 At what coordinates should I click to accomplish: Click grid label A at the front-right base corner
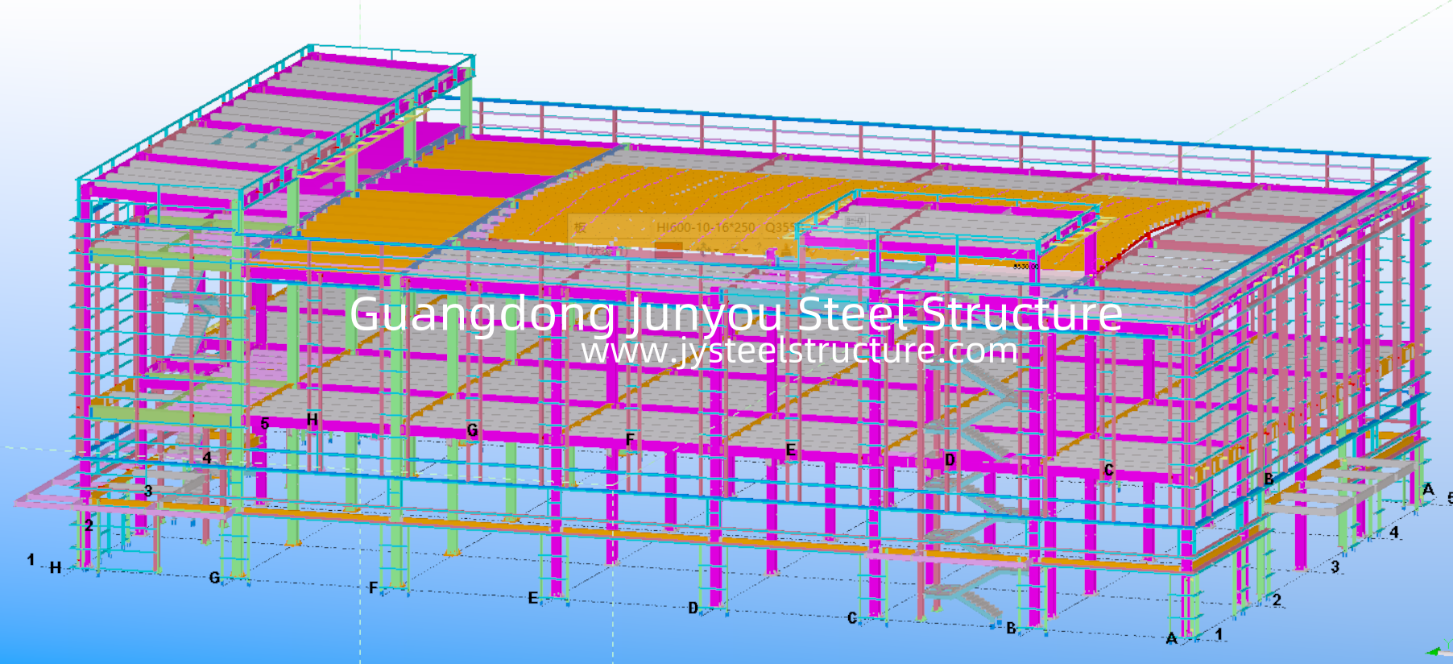pos(1170,638)
